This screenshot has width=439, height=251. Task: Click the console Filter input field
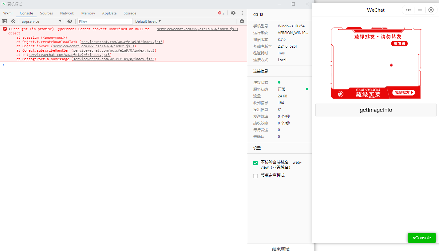click(105, 22)
